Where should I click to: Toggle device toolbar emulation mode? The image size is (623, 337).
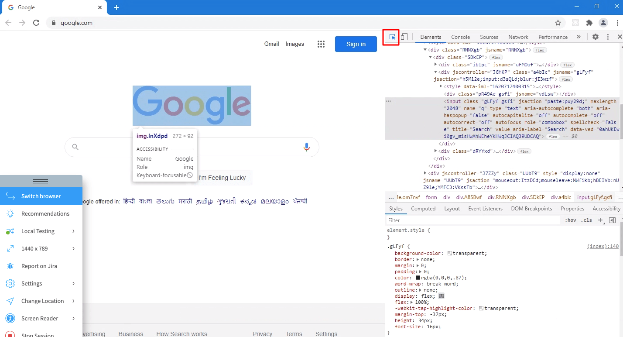click(x=404, y=37)
